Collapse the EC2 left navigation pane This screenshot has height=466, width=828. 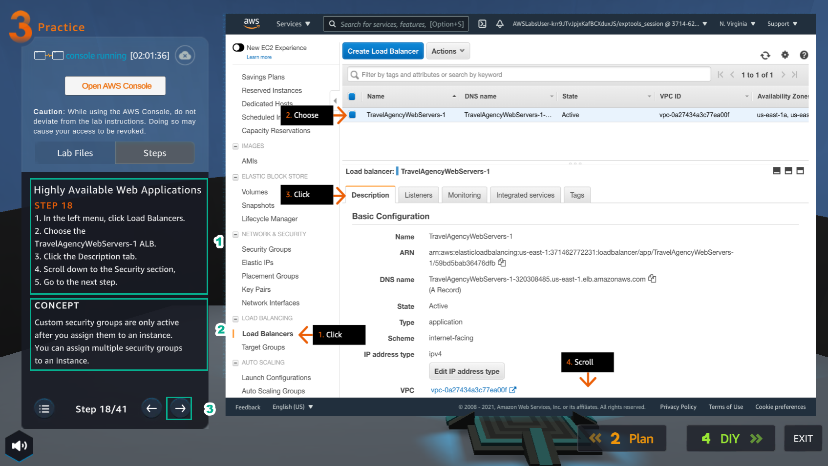pos(335,101)
